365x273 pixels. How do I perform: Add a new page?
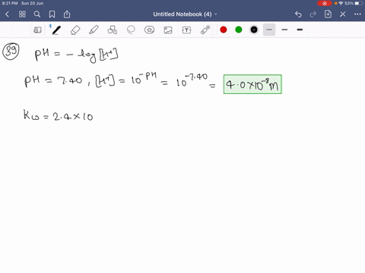point(328,14)
